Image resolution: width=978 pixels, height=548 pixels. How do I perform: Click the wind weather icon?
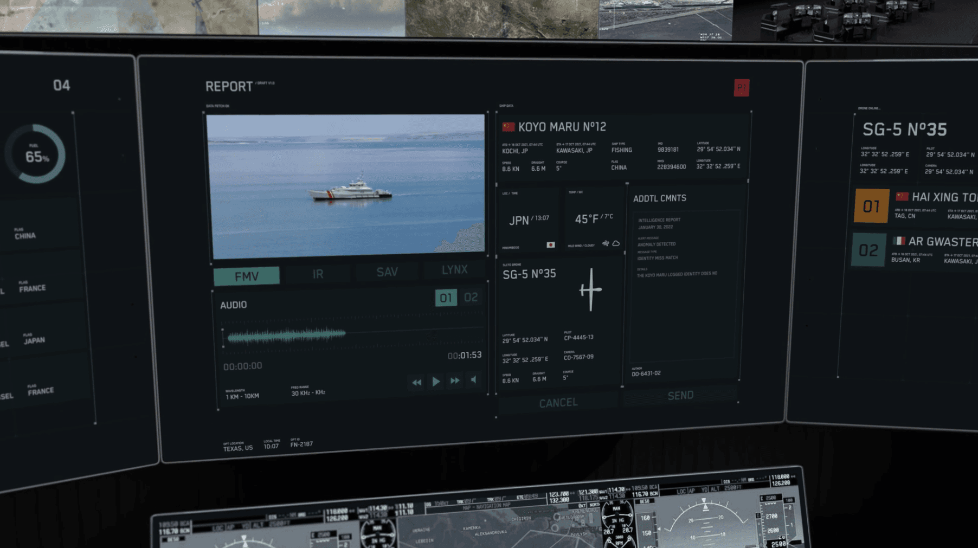606,243
